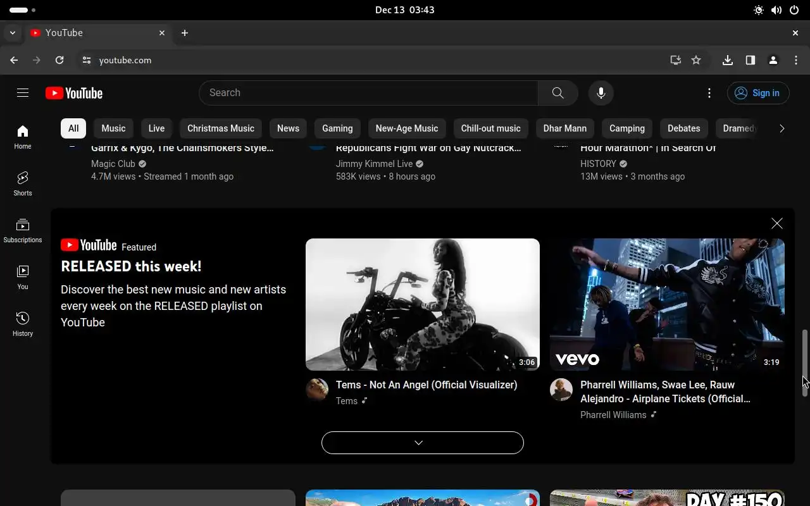810x506 pixels.
Task: Open the HISTORY channel link
Action: pos(598,164)
